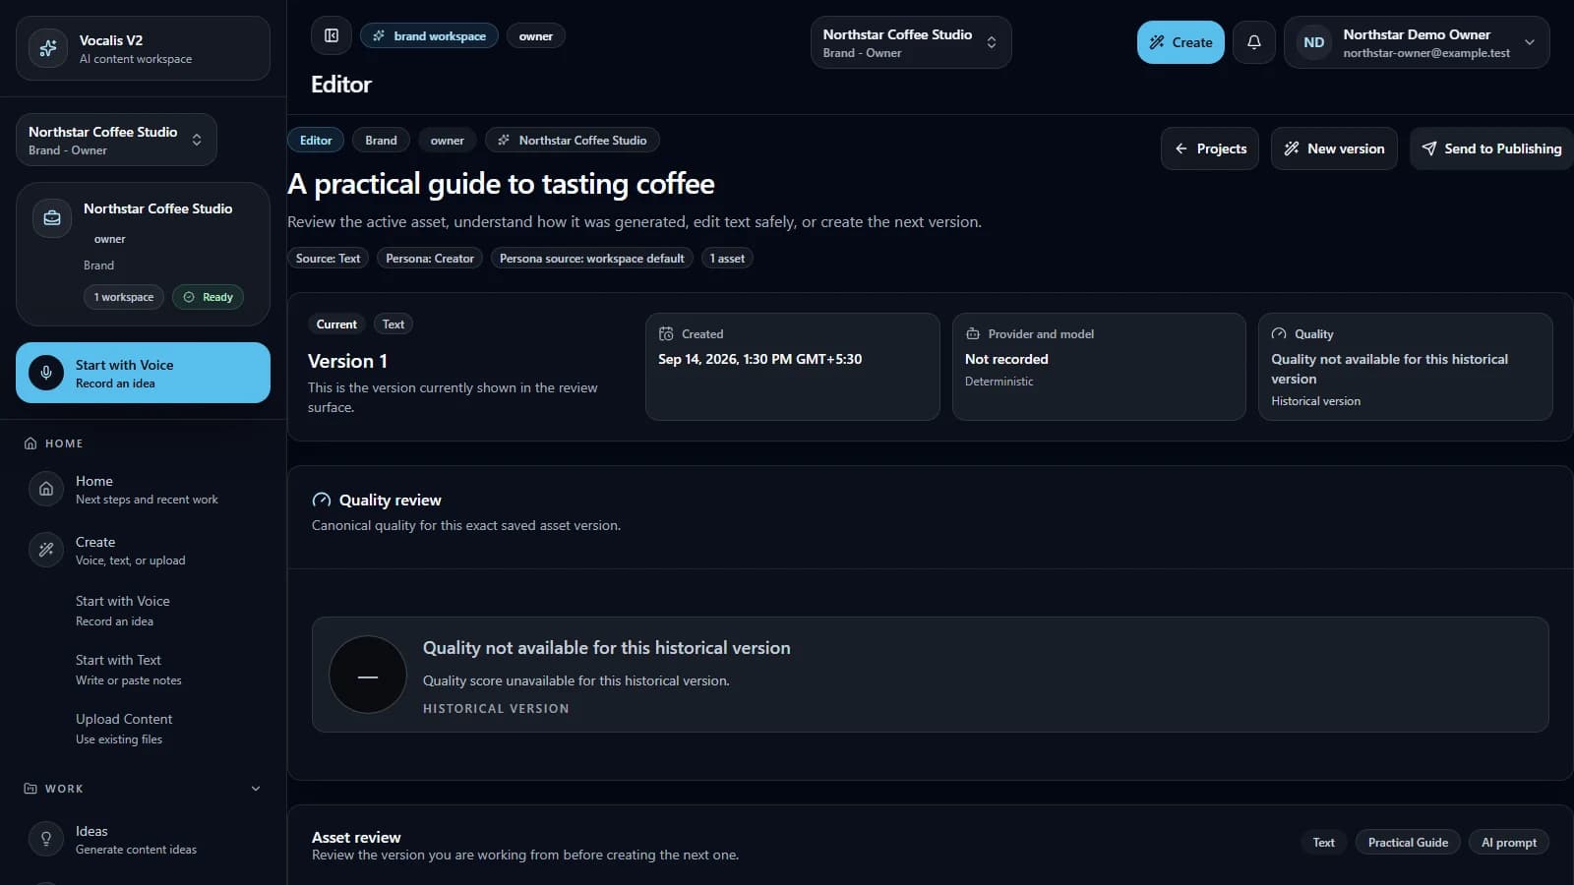Viewport: 1574px width, 885px height.
Task: Click the Create magic wand sidebar icon
Action: [46, 550]
